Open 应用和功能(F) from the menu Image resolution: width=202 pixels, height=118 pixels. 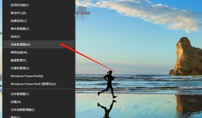pos(39,5)
